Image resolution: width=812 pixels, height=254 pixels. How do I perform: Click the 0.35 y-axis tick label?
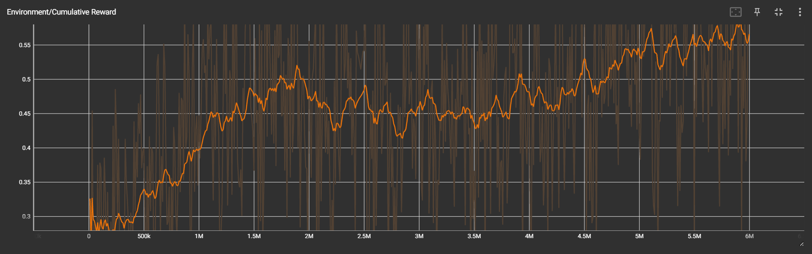point(25,182)
